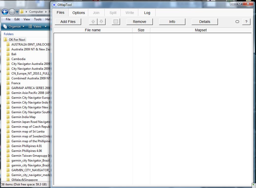Open recent pages dropdown next to forward button

point(17,12)
